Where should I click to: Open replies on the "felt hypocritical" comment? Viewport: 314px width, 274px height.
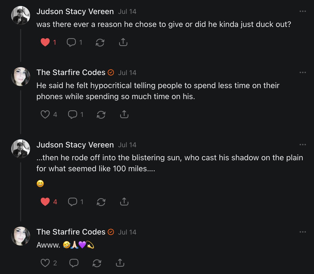click(72, 115)
